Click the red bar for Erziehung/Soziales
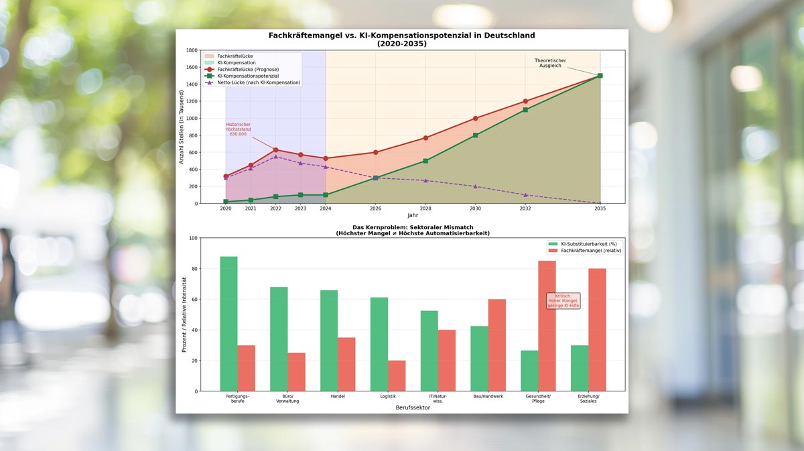 point(597,330)
